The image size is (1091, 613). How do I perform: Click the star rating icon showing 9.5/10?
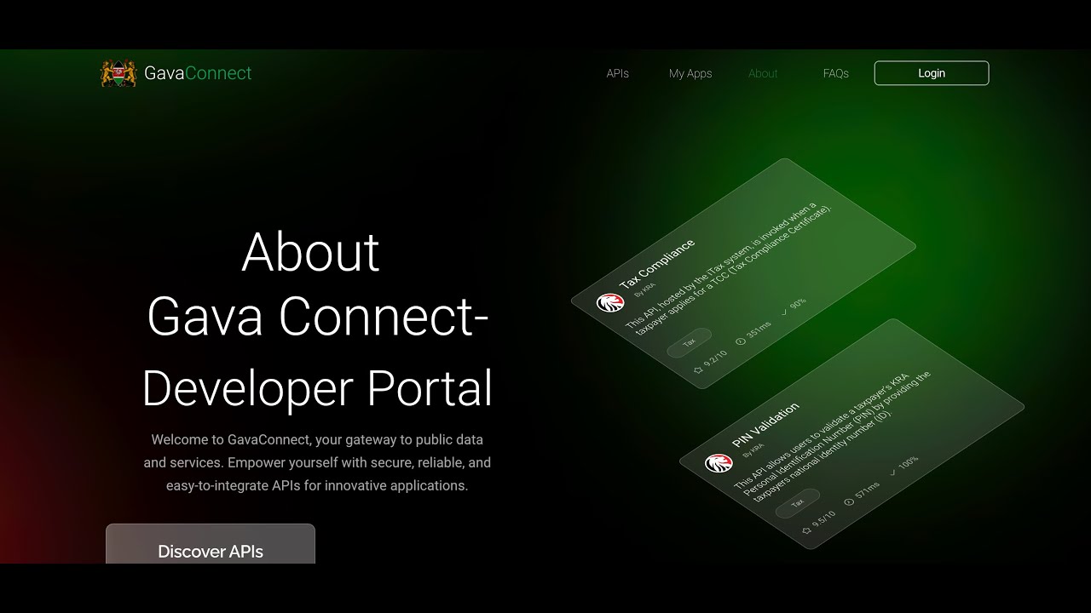point(806,530)
